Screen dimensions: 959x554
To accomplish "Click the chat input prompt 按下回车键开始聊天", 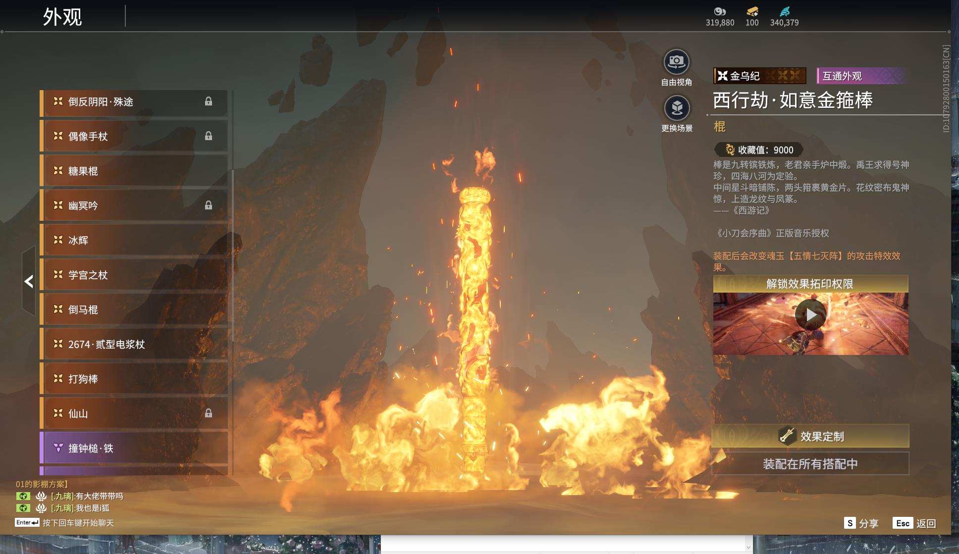I will pos(78,523).
